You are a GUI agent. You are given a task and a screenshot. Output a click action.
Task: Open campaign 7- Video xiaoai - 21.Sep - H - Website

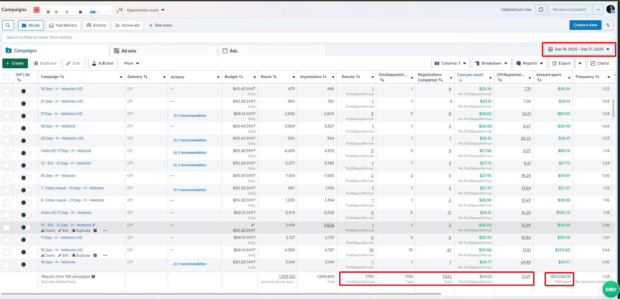(x=72, y=188)
